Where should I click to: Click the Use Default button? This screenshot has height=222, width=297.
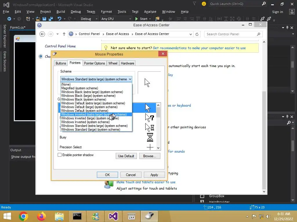click(126, 156)
